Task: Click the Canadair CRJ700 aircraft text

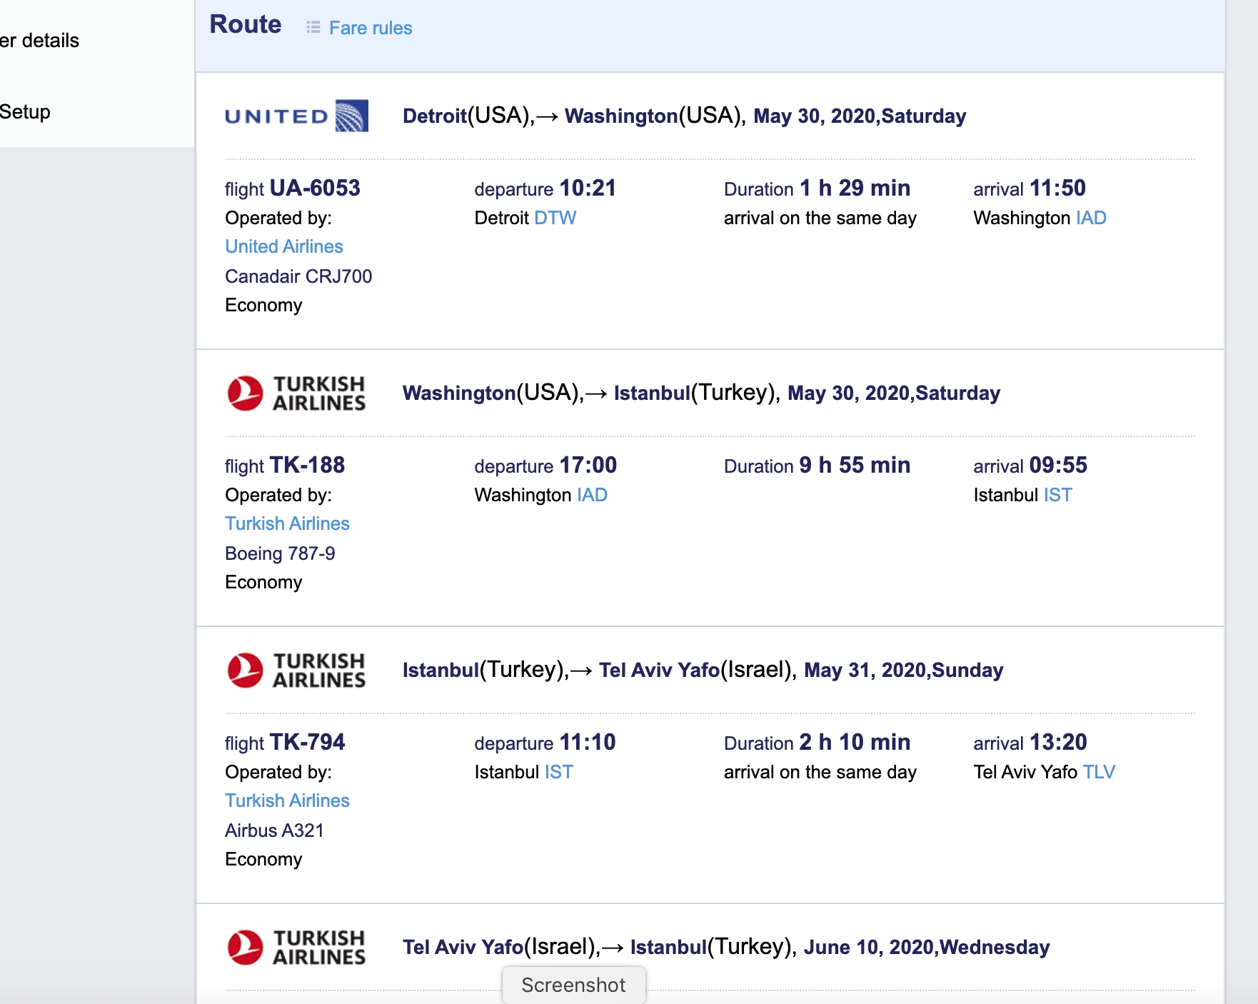Action: pyautogui.click(x=298, y=276)
